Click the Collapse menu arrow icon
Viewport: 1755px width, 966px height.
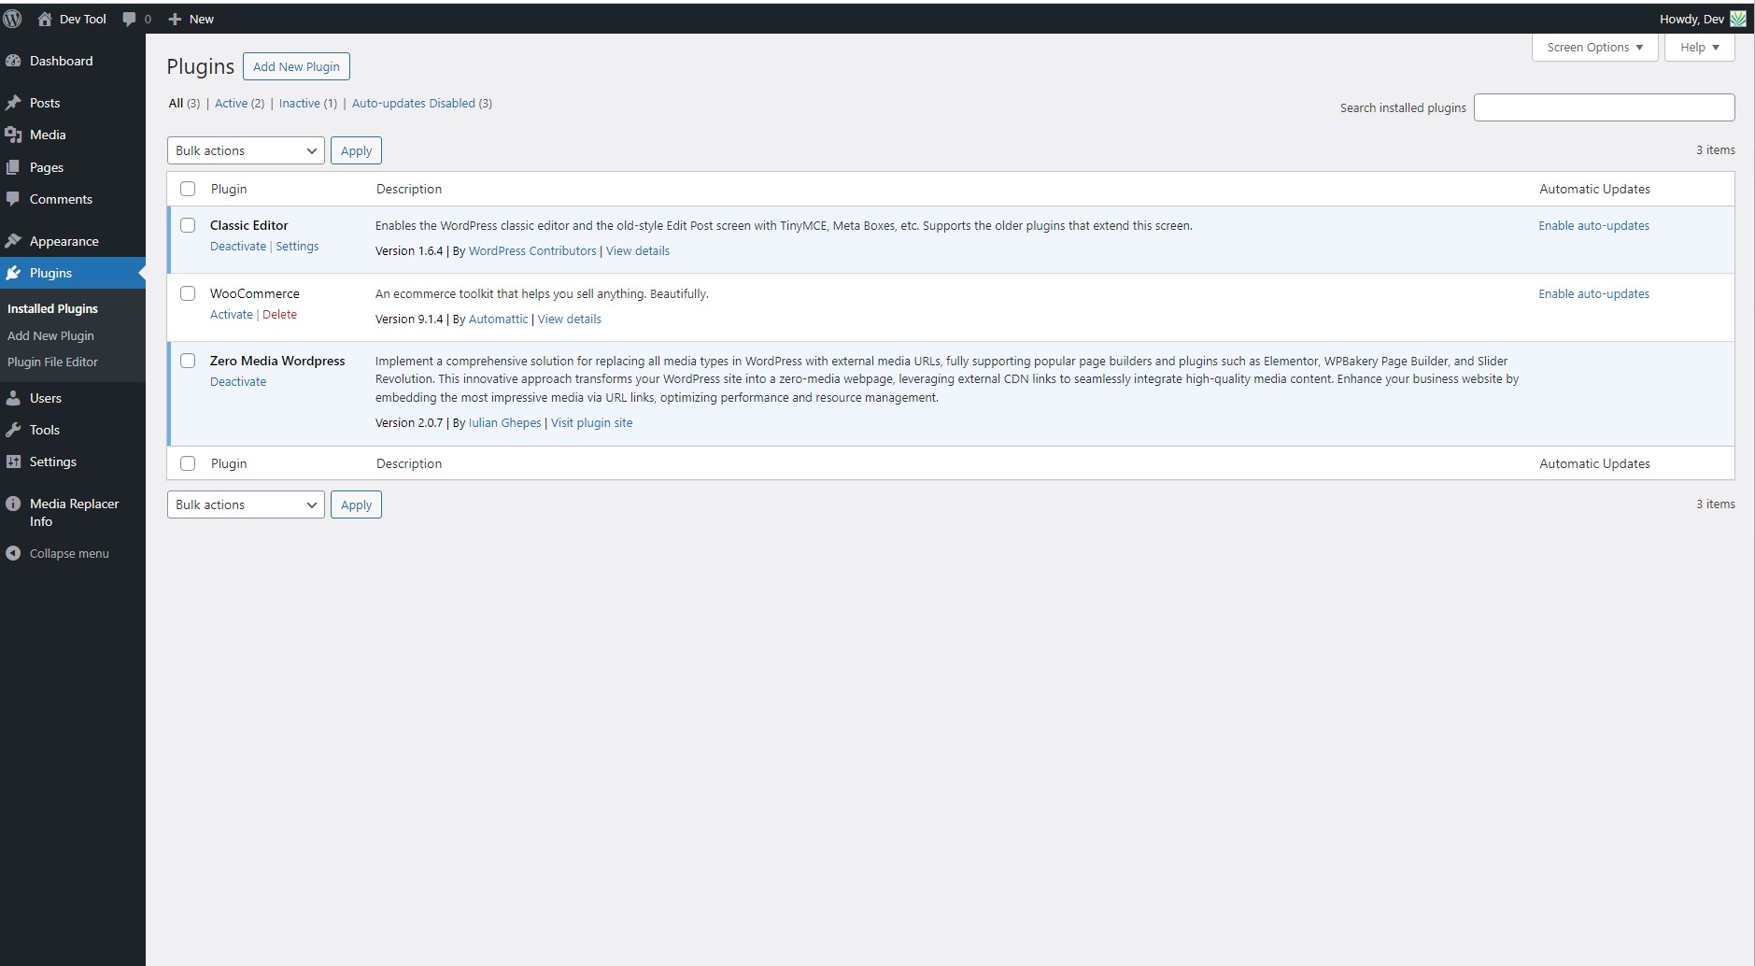tap(13, 553)
